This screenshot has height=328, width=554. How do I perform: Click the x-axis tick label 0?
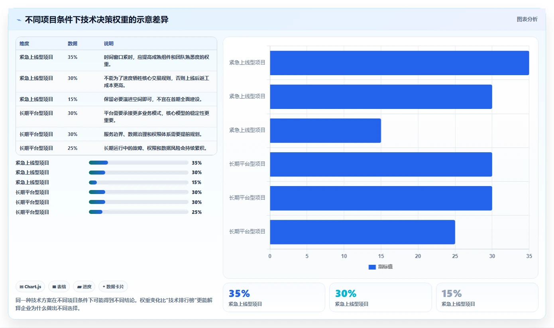[x=270, y=256]
